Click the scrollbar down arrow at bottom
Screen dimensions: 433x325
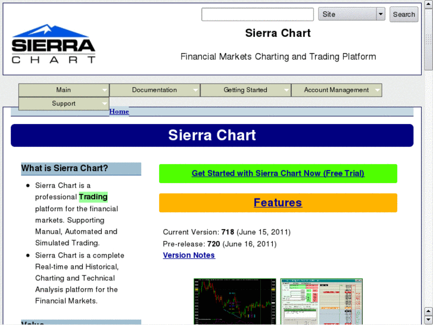pos(429,320)
